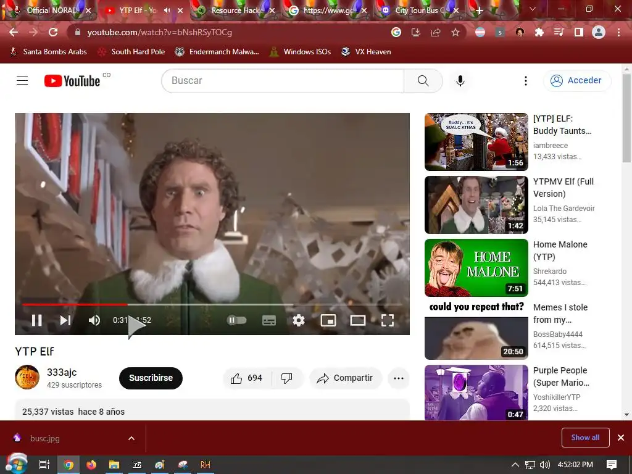The image size is (632, 474).
Task: Bookmark this page with star
Action: pyautogui.click(x=455, y=32)
